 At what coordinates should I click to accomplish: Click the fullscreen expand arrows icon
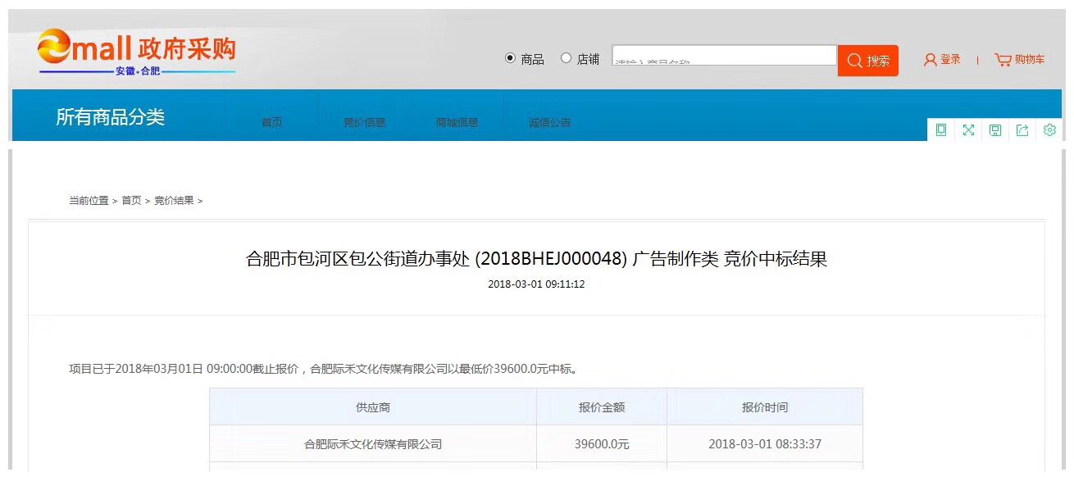968,130
